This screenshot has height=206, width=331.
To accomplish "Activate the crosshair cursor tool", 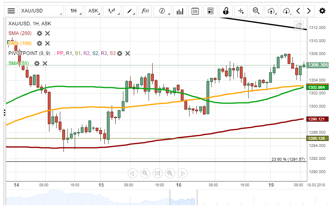I will [x=241, y=11].
